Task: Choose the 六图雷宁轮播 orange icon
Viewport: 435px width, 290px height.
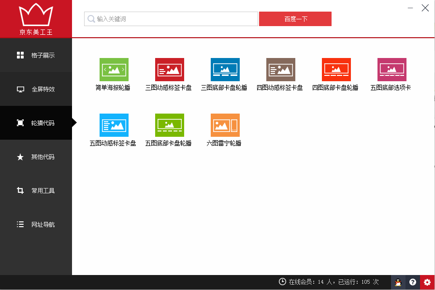Action: (225, 125)
